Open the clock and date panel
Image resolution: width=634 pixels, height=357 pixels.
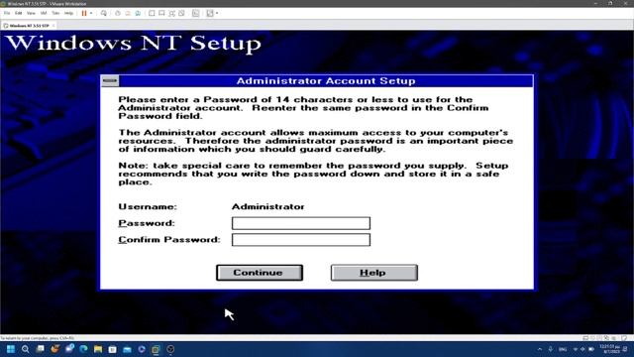[610, 349]
